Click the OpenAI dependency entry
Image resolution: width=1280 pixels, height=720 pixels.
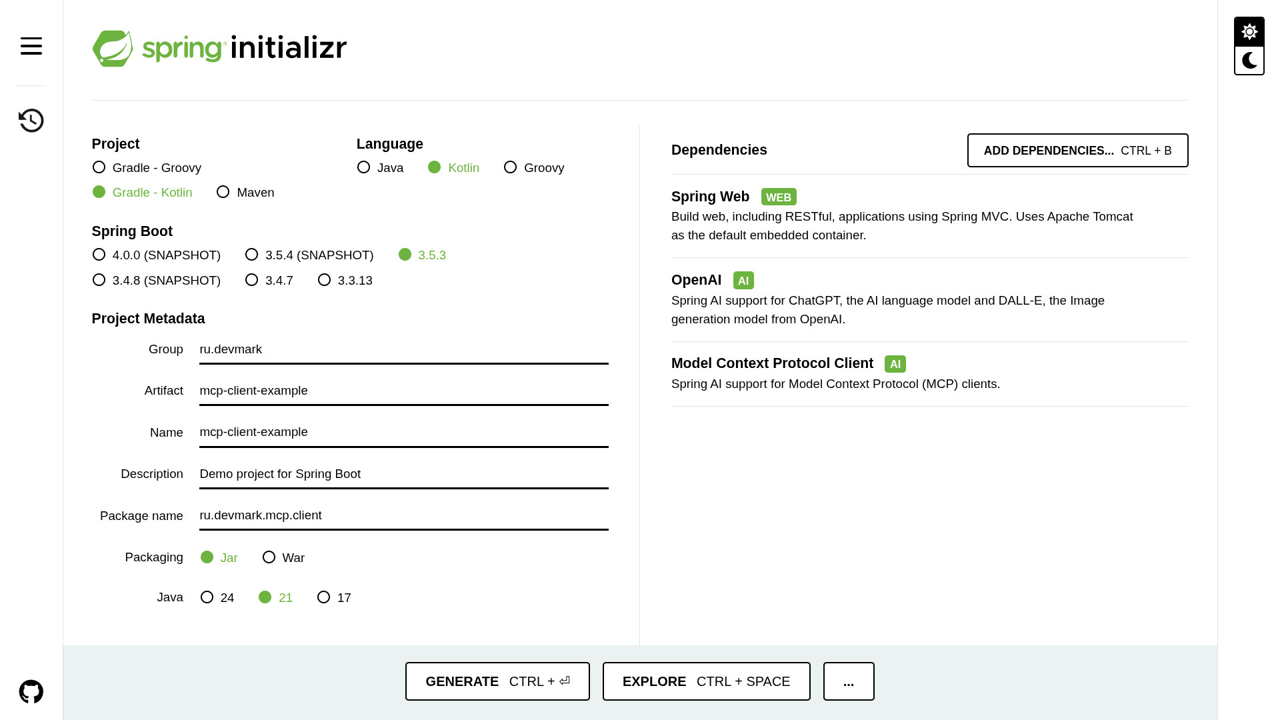click(x=929, y=300)
